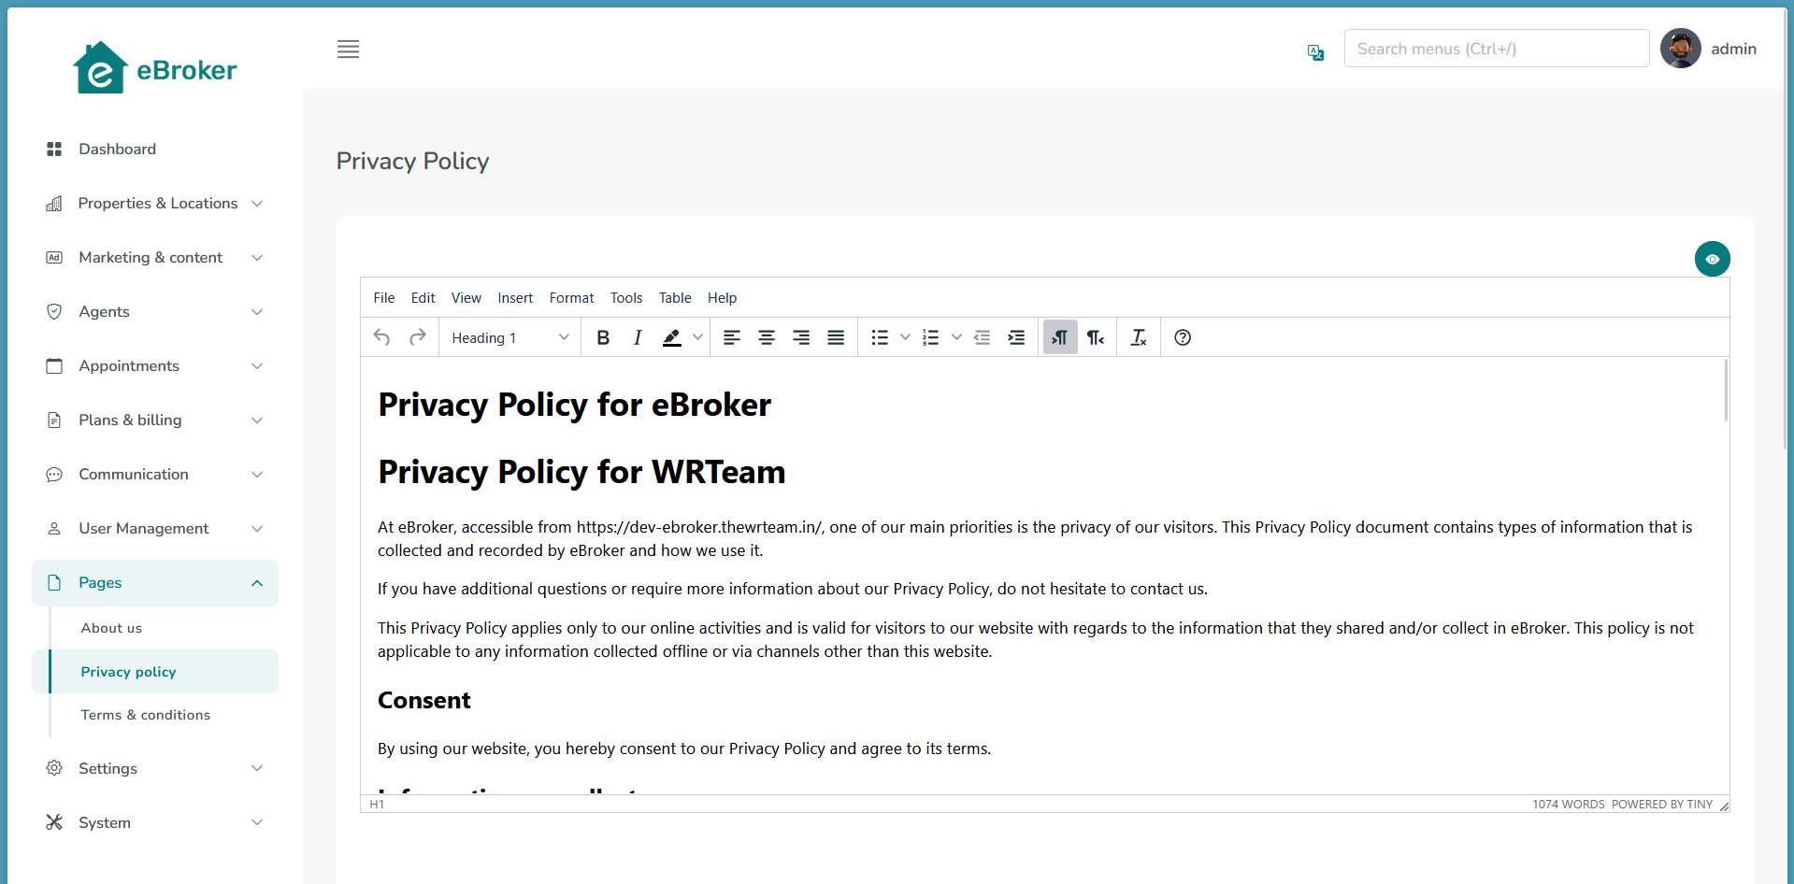Redo the last change

pos(417,337)
